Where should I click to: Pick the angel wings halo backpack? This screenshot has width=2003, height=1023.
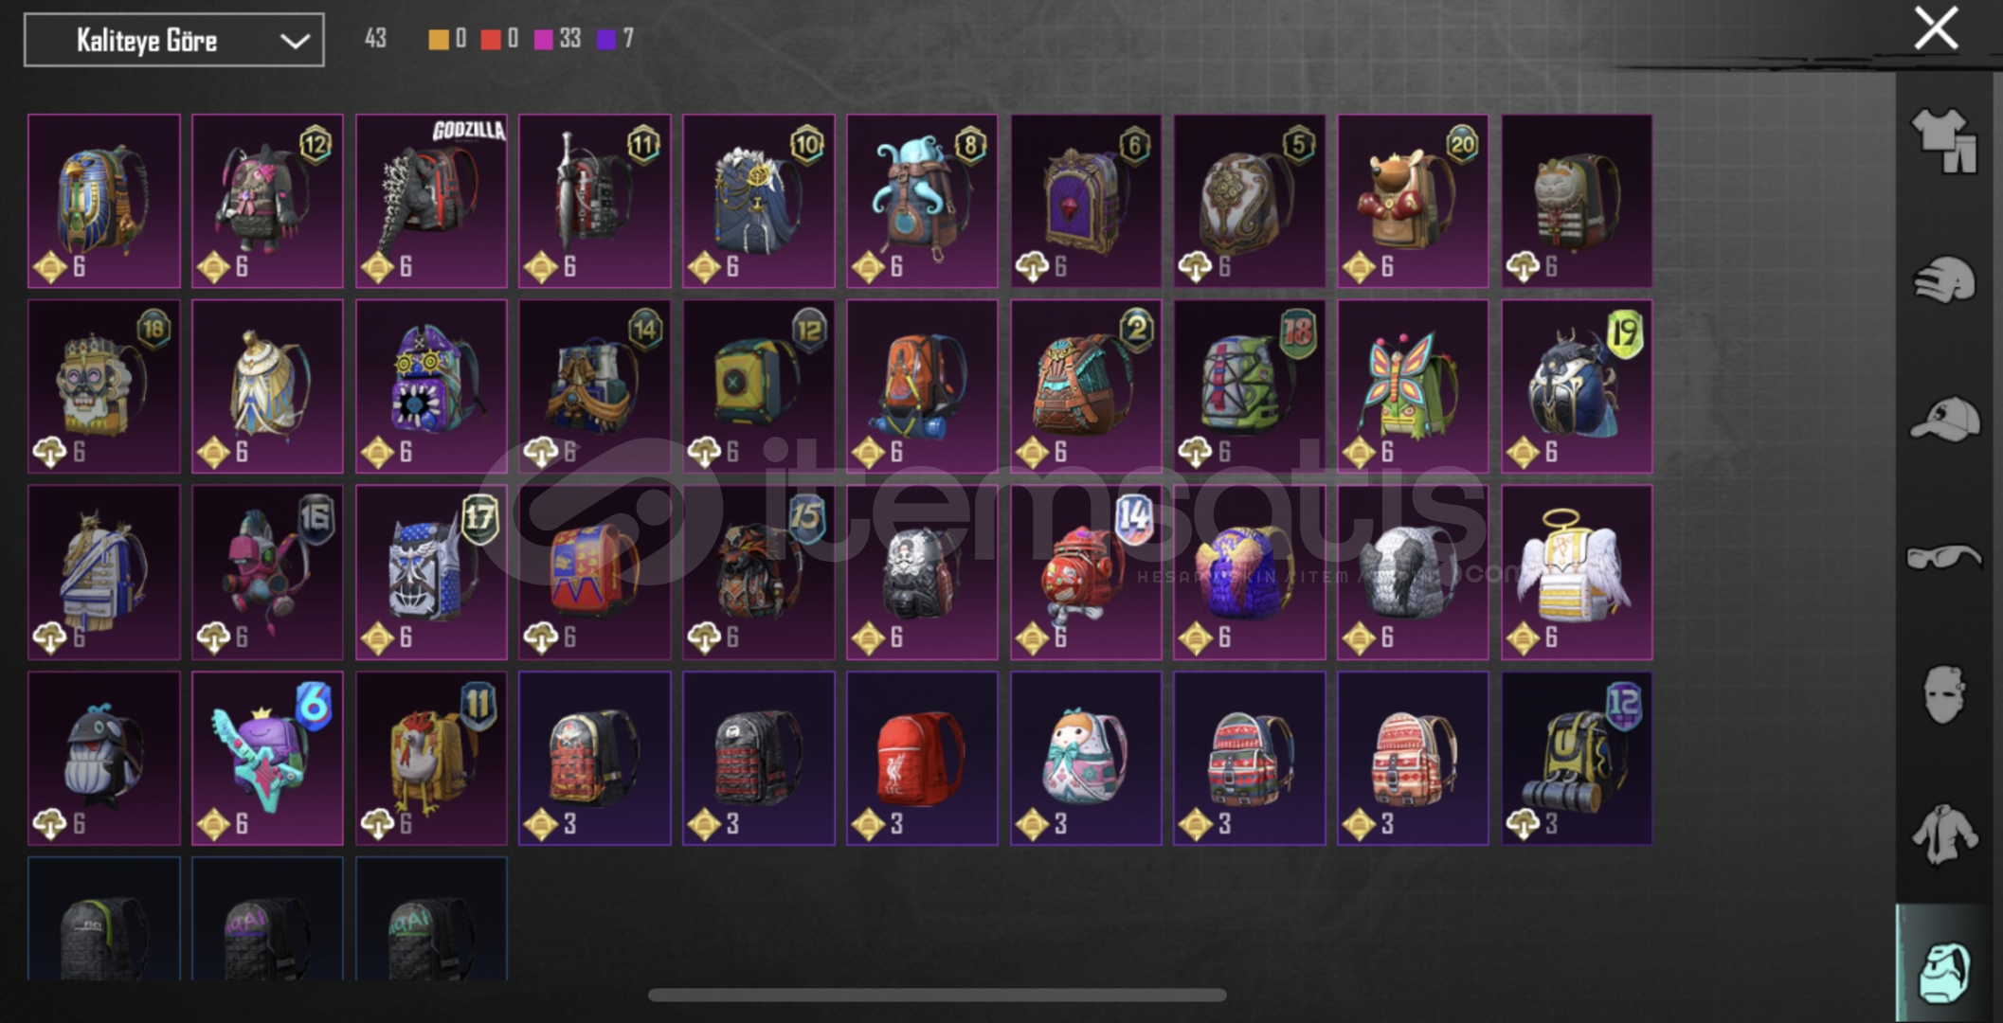point(1577,572)
